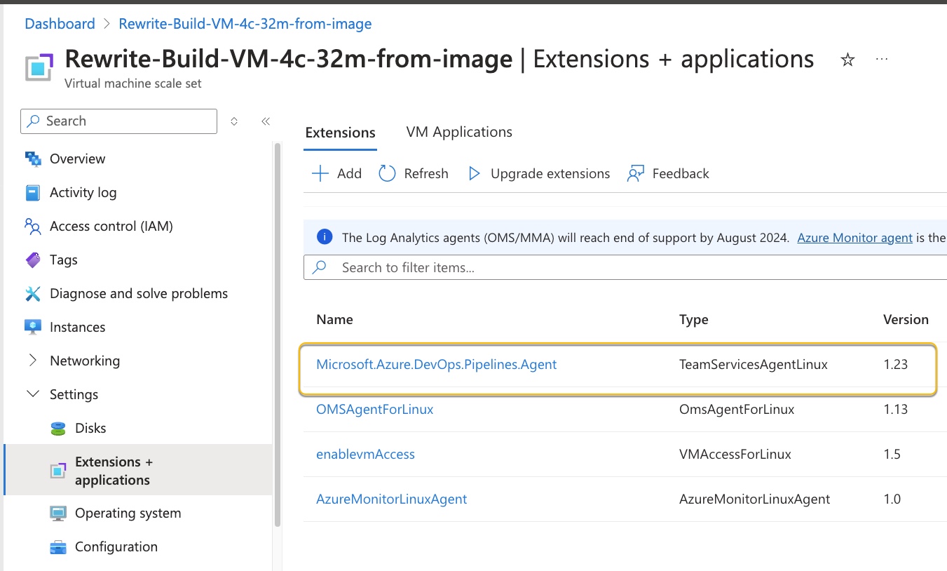Viewport: 947px width, 571px height.
Task: Click the Extensions + applications sidebar icon
Action: [x=58, y=471]
